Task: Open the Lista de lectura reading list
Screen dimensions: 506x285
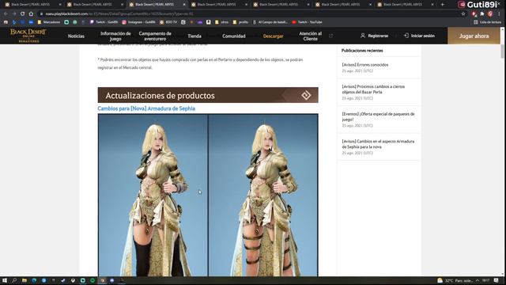Action: [487, 22]
